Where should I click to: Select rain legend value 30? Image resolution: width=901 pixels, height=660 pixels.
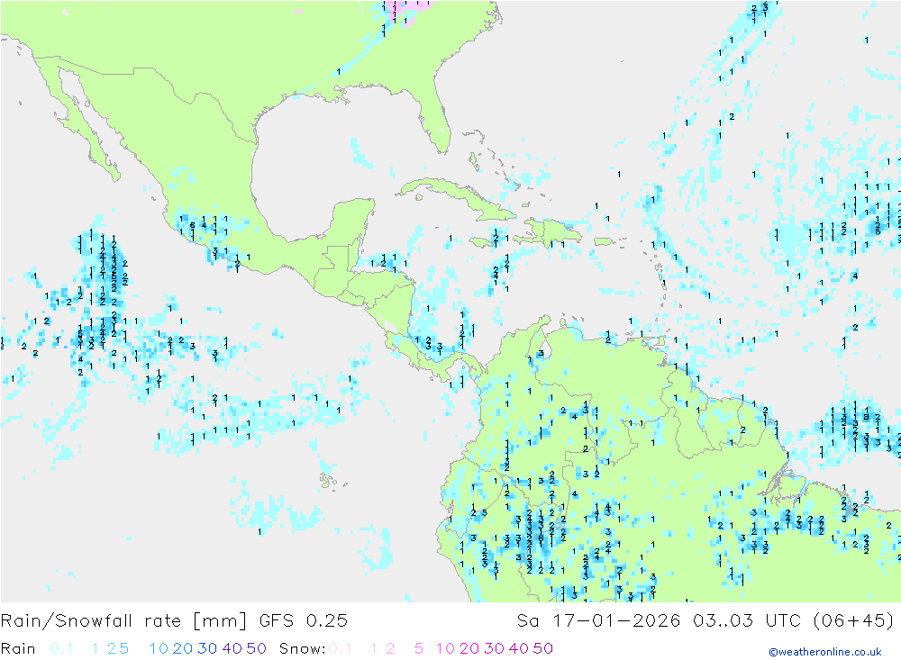pyautogui.click(x=207, y=648)
